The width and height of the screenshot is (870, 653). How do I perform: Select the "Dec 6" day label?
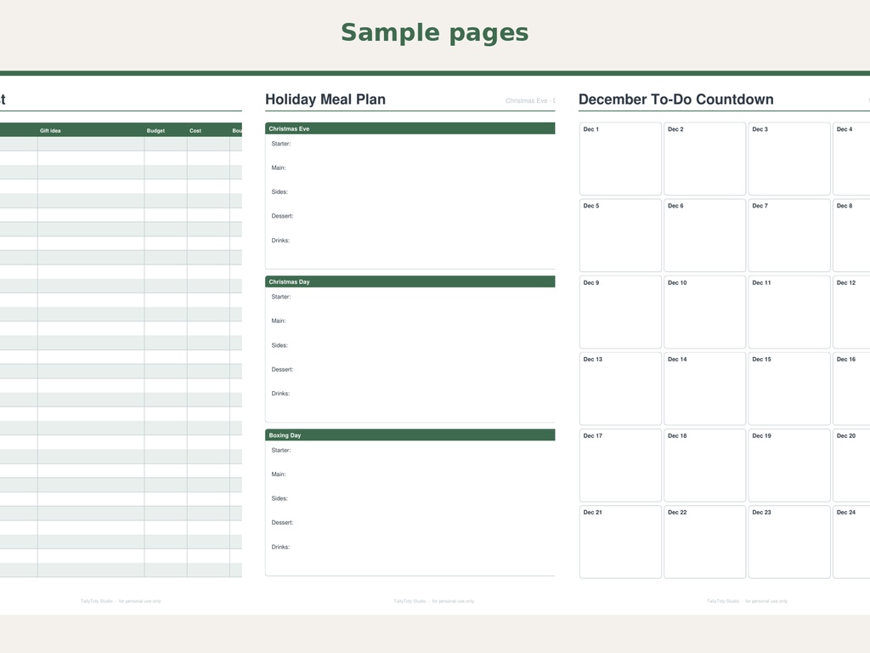675,206
